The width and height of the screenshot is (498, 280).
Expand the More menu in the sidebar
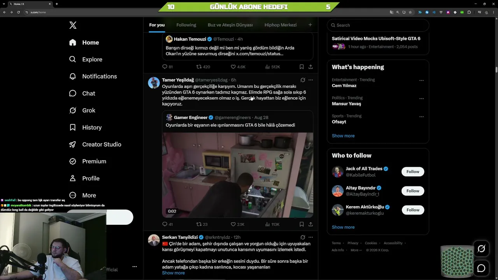[x=82, y=195]
